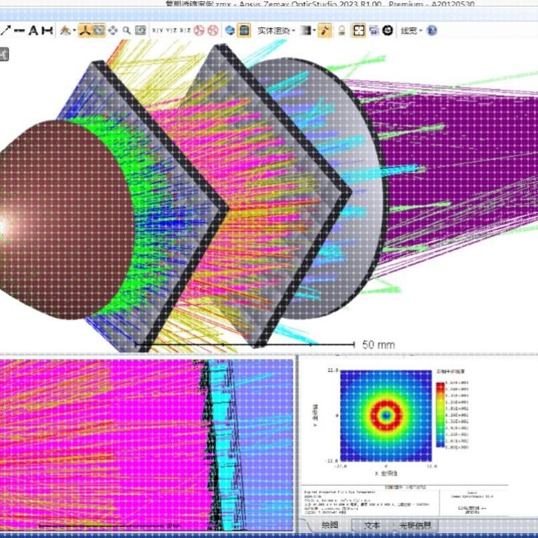
Task: Toggle the highlighted hammer tool button
Action: click(x=325, y=31)
